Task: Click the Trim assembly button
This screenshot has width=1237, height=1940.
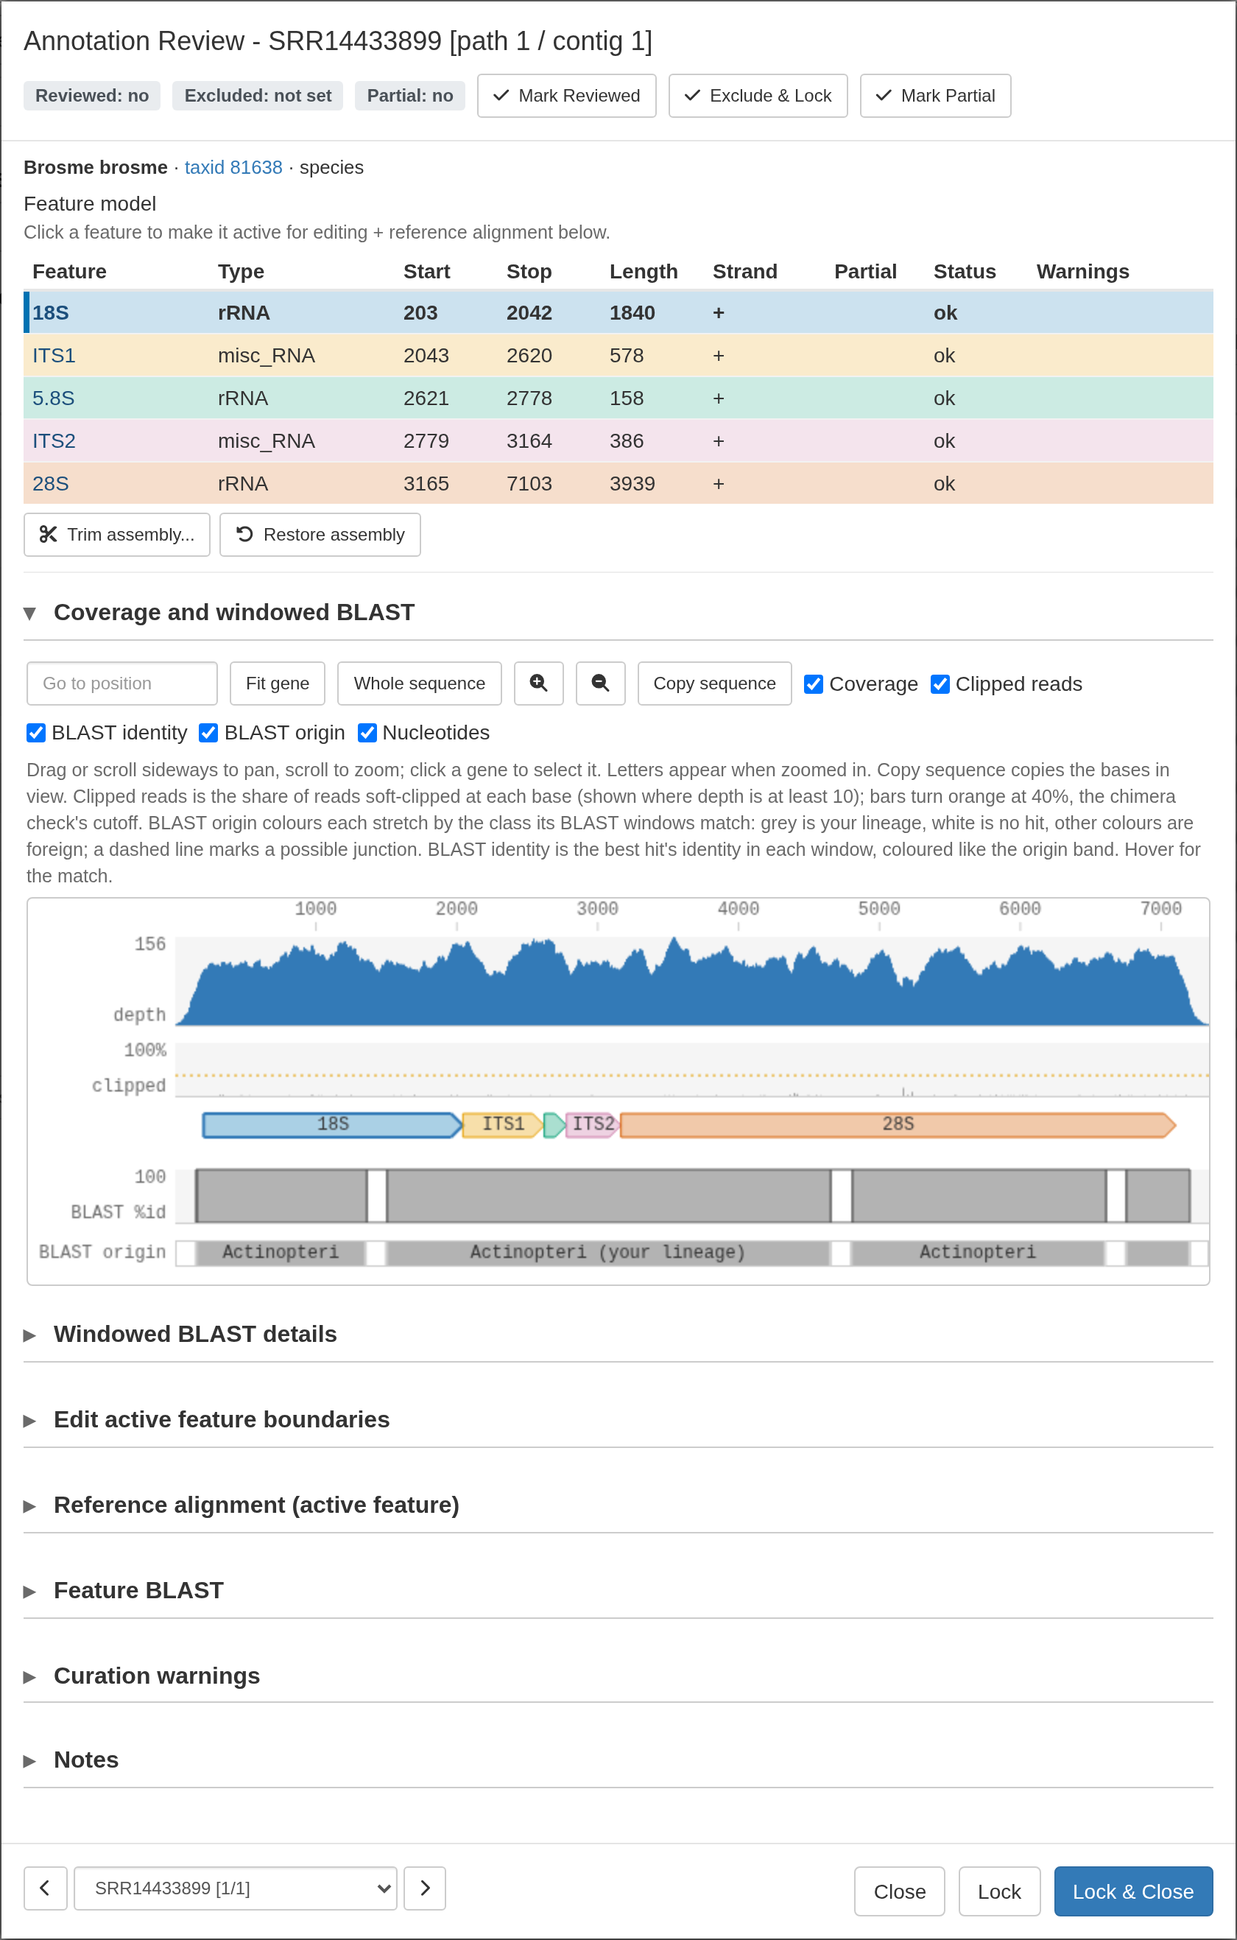Action: (117, 534)
